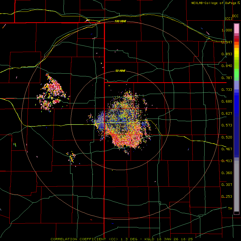Click the 0.360 value on the color scale
Screen dimensions: 241x241
(x=227, y=173)
